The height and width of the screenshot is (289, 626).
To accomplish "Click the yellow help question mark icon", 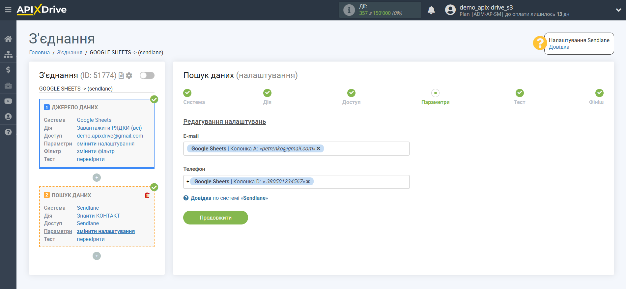I will click(540, 43).
